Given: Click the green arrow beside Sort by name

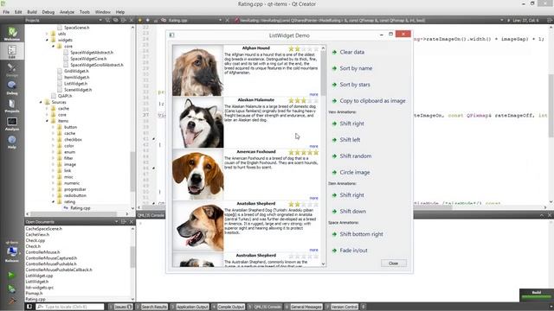Looking at the screenshot, I should [334, 68].
